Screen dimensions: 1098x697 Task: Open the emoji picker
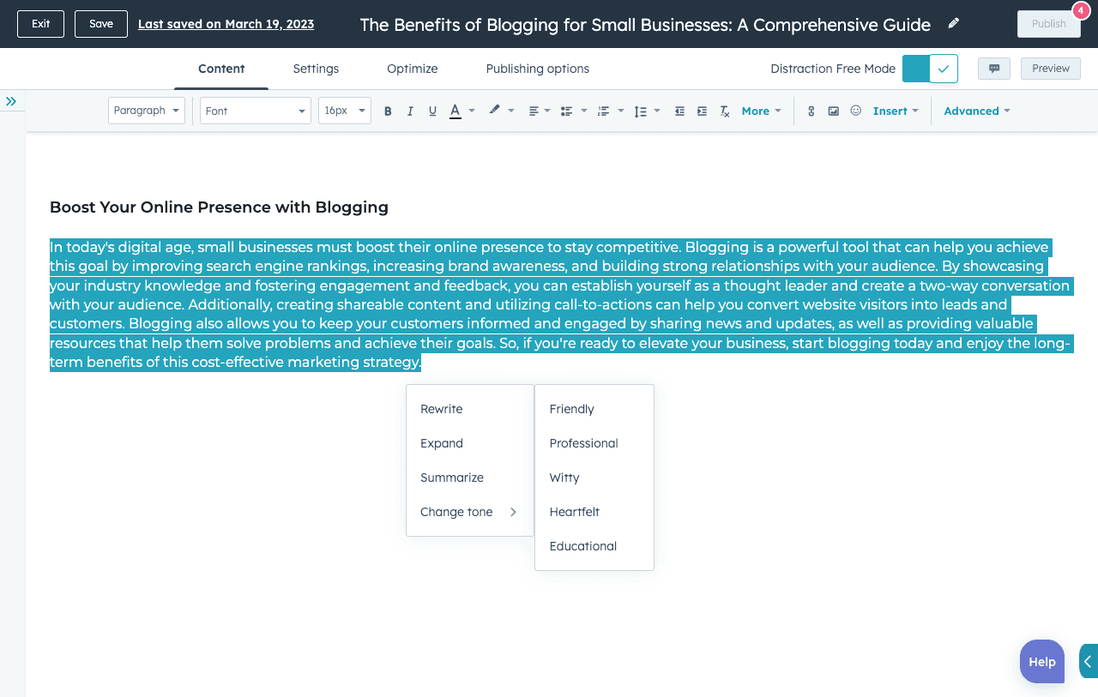855,111
